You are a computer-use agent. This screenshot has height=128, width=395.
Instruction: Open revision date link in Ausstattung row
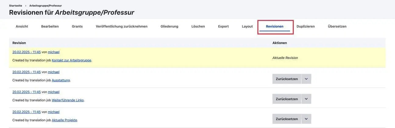[x=27, y=72]
